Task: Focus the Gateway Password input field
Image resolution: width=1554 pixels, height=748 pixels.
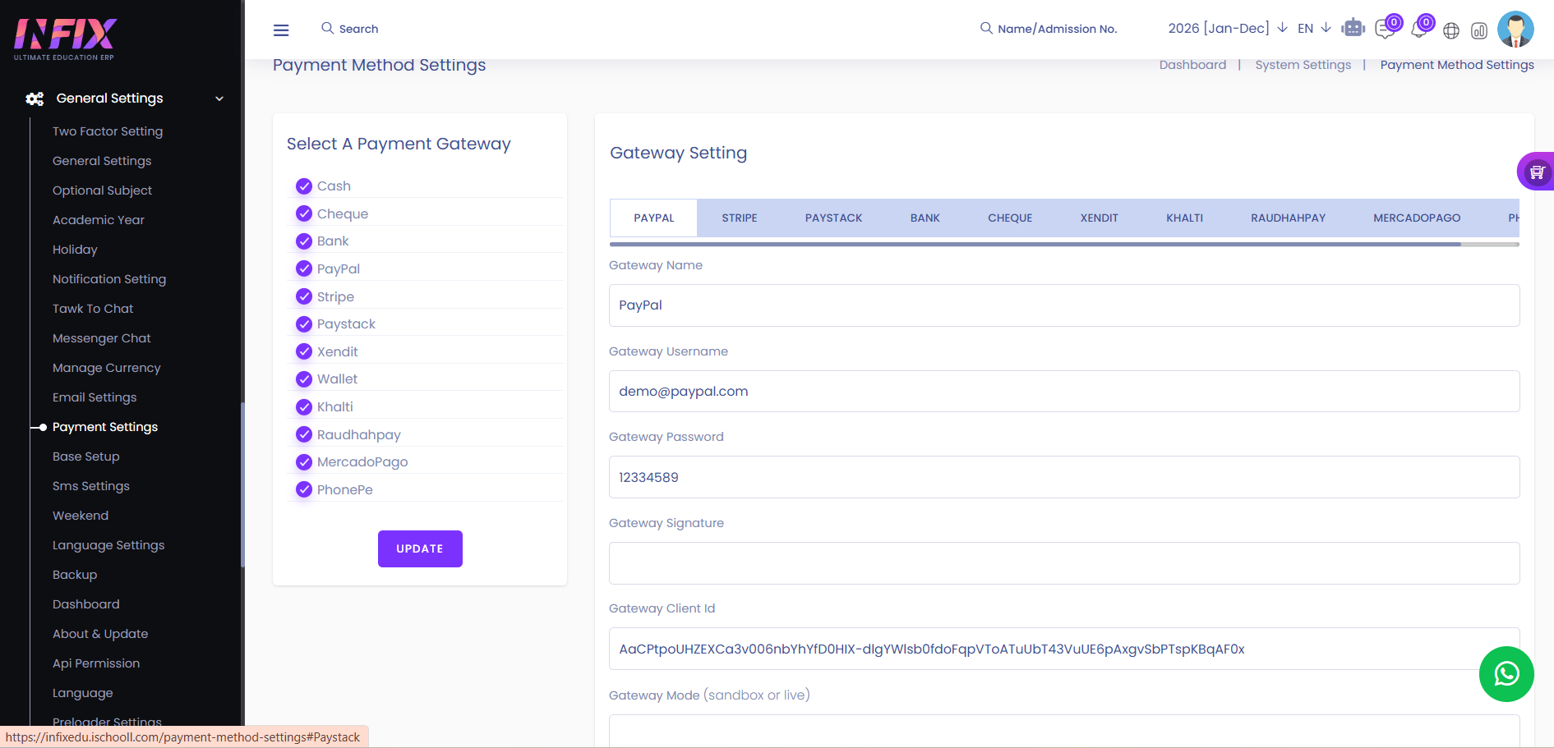Action: click(1064, 477)
